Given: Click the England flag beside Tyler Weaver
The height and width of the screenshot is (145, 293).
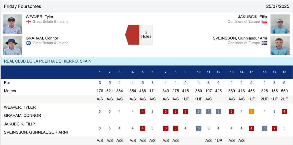Looking at the screenshot, I should [28, 21].
